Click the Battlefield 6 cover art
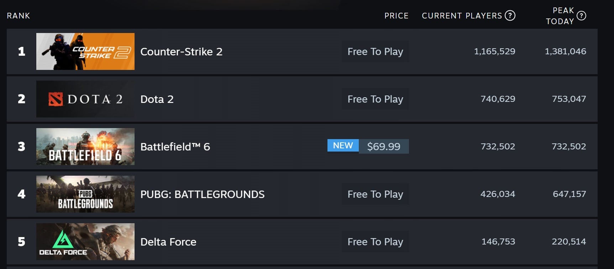 [85, 147]
